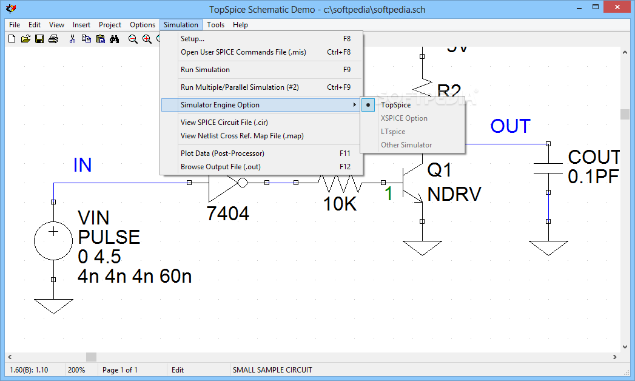Image resolution: width=635 pixels, height=381 pixels.
Task: Open a file with the folder icon
Action: click(25, 39)
